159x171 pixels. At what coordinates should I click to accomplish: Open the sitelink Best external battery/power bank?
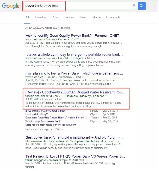[x=45, y=111]
